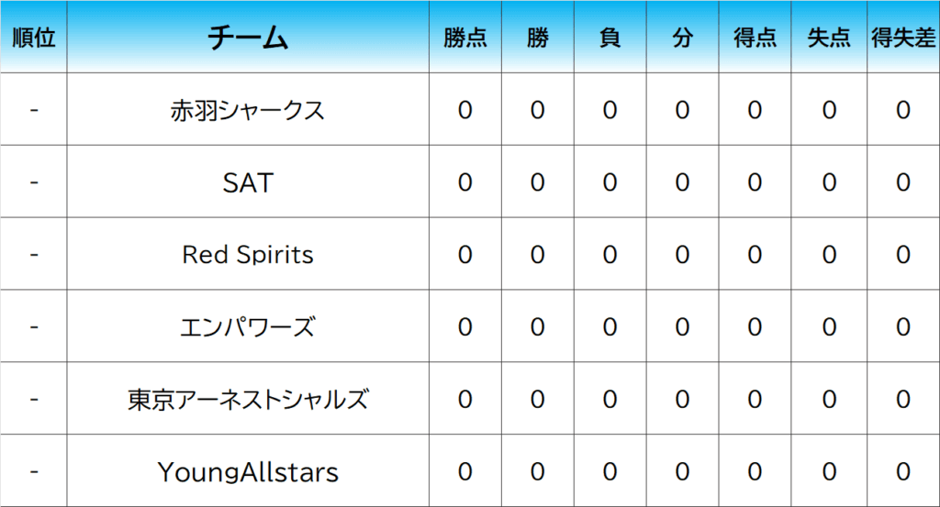Select the エンパワーズ team cell
The image size is (940, 507).
248,326
